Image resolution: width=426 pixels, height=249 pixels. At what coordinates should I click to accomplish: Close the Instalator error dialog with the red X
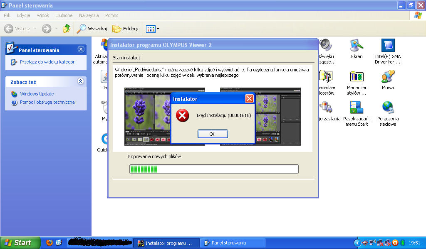tap(249, 99)
